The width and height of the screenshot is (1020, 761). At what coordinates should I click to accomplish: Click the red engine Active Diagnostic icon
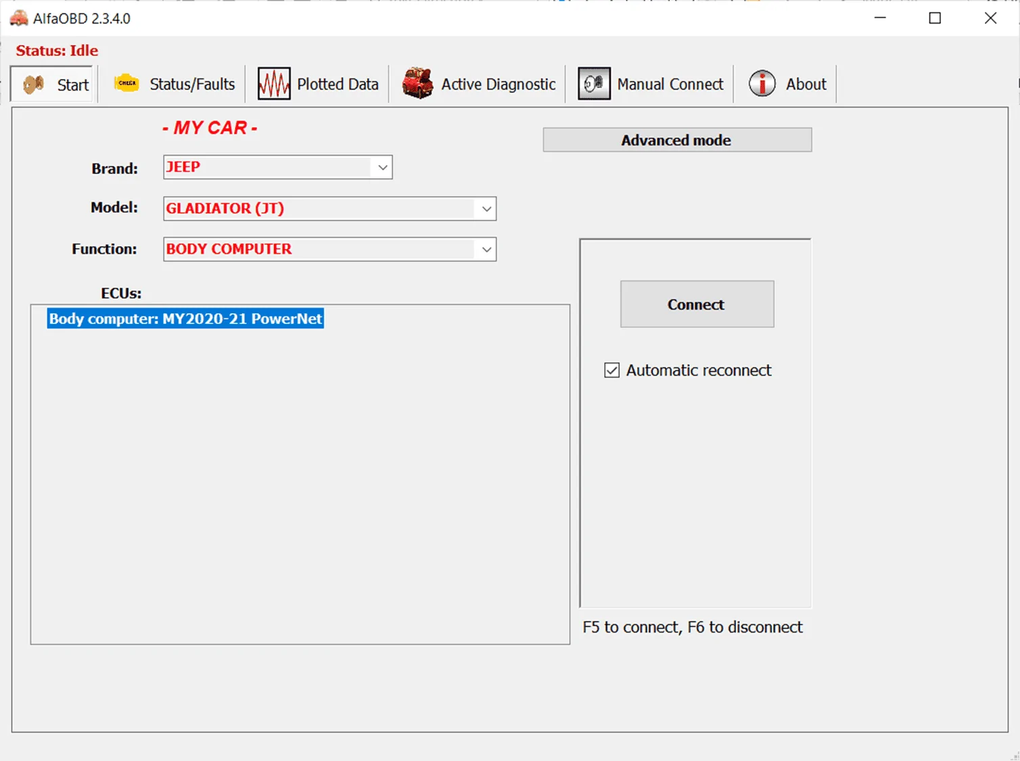[418, 83]
